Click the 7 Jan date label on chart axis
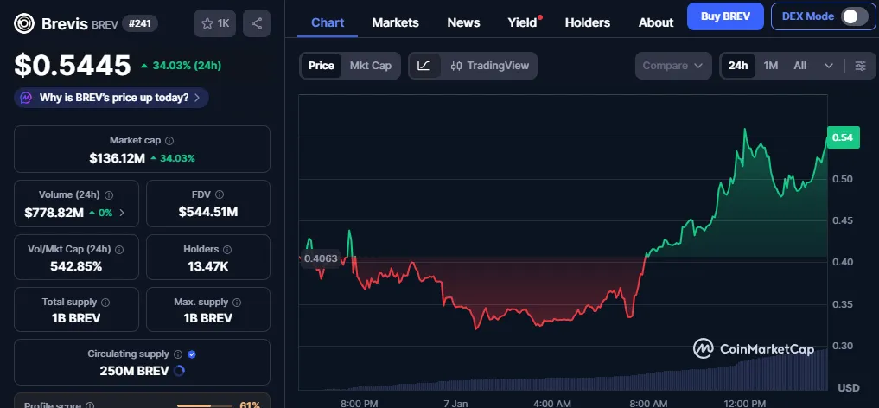Screen dimensions: 879x408 click(x=455, y=403)
